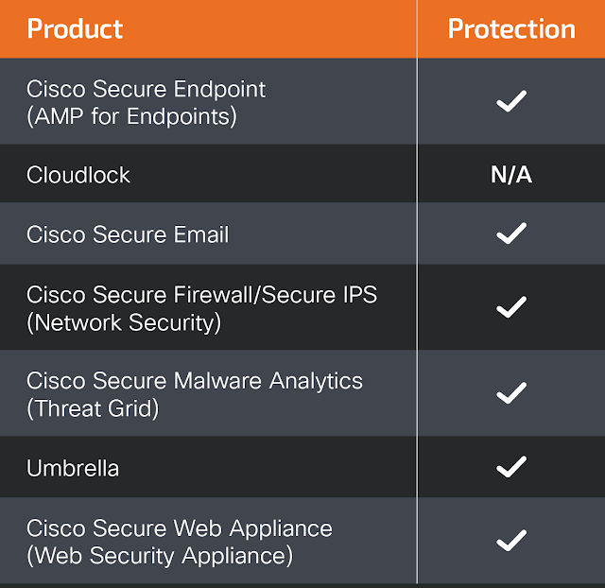This screenshot has height=588, width=605.
Task: Select the N/A value for Cloudlock
Action: point(511,174)
